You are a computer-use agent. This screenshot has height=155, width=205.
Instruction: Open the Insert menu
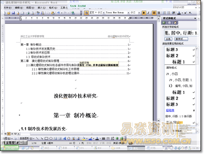tap(42, 8)
